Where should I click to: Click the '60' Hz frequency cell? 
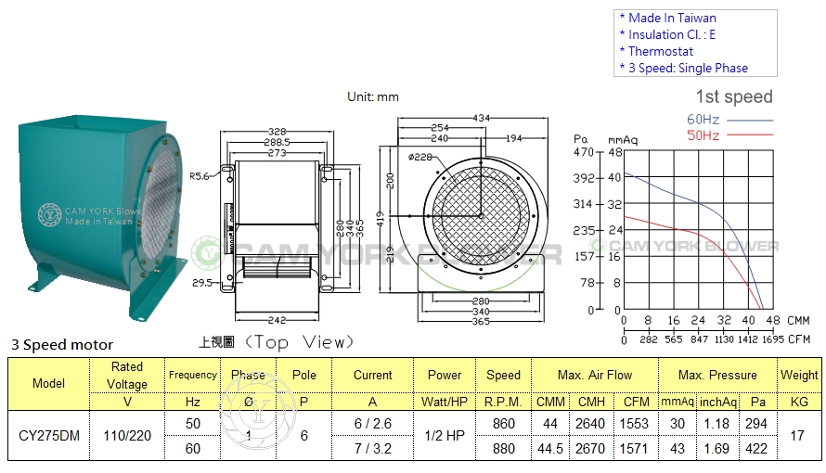click(x=193, y=449)
